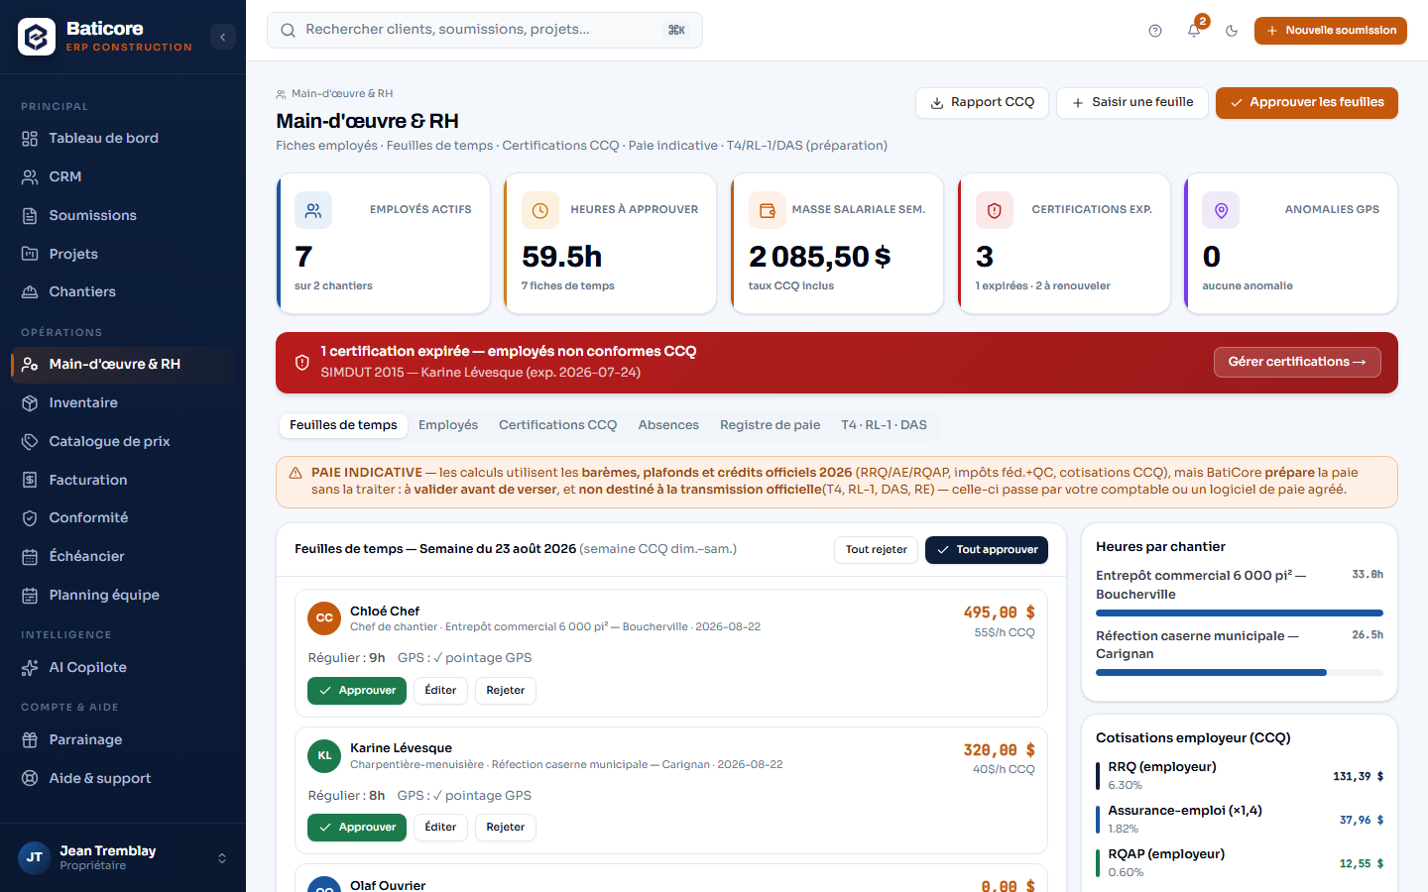1428x892 pixels.
Task: Open Soumissions in sidebar
Action: [x=123, y=215]
